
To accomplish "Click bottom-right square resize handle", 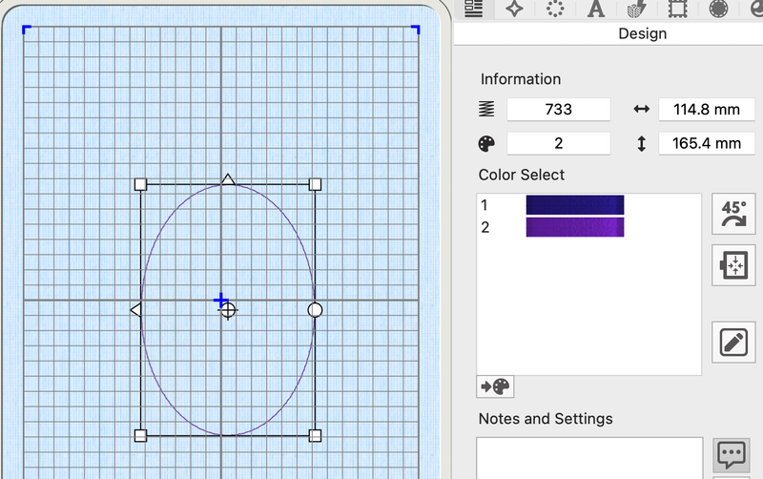I will 315,436.
